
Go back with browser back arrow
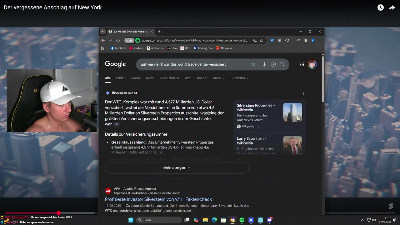click(x=103, y=40)
